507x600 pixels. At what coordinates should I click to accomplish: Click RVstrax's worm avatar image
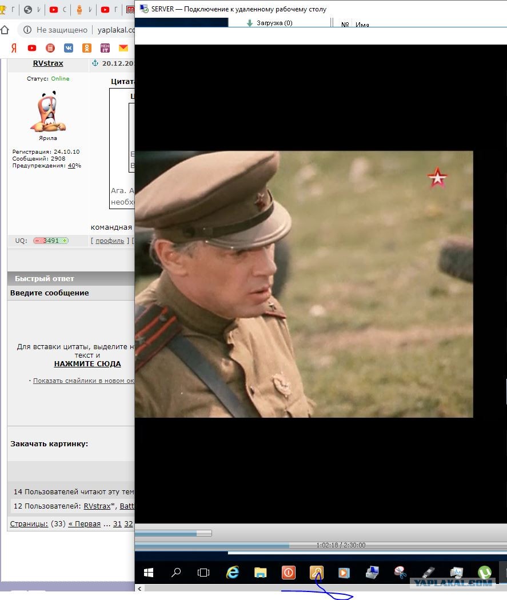pos(48,111)
